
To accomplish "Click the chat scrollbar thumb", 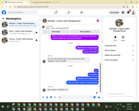I will 100,77.
